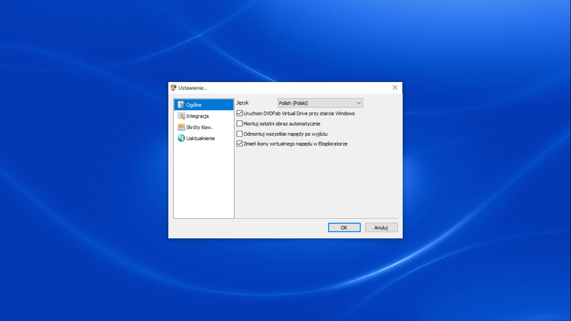Click the Język label
571x321 pixels.
(242, 103)
